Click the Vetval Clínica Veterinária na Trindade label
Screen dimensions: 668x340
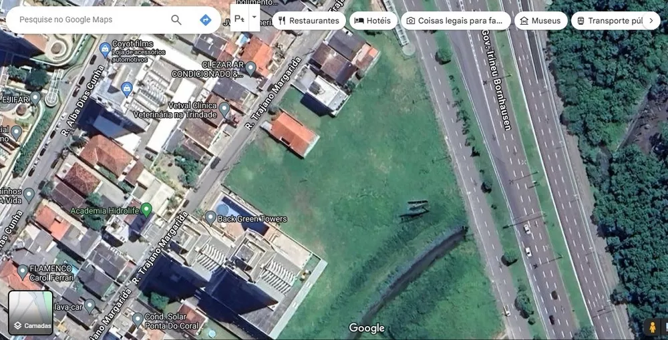175,110
